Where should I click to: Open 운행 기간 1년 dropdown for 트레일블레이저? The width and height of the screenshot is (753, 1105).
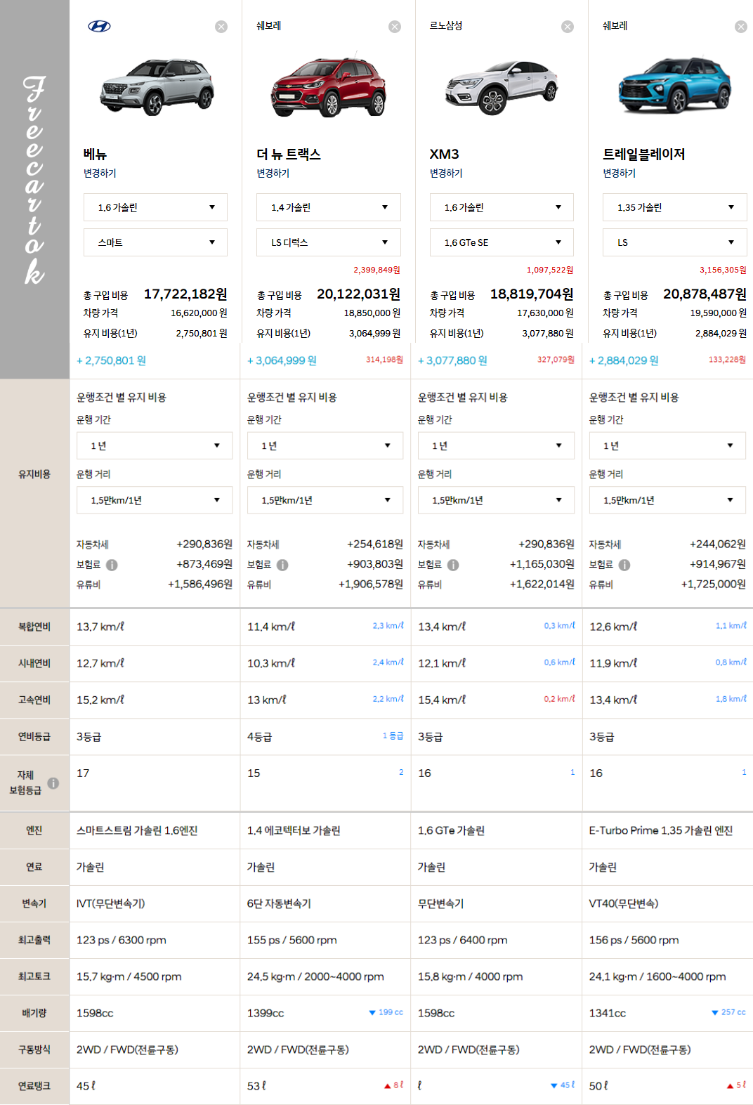click(x=667, y=445)
